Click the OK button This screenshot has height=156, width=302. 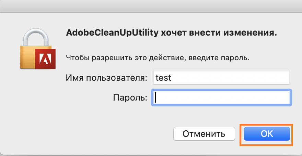tap(267, 133)
